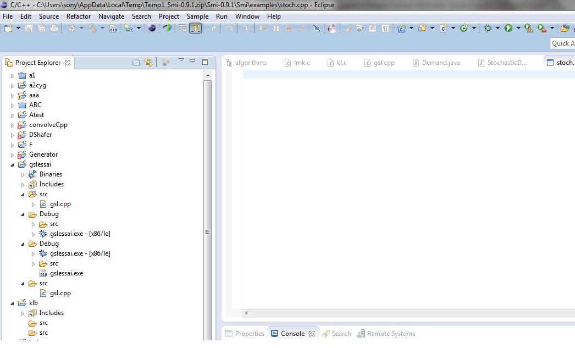The width and height of the screenshot is (575, 348).
Task: Click the Project Explorer scroll up arrow
Action: coord(208,75)
